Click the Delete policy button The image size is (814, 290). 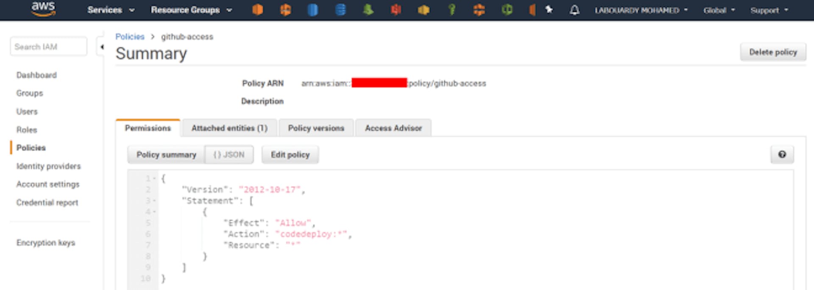[x=773, y=52]
